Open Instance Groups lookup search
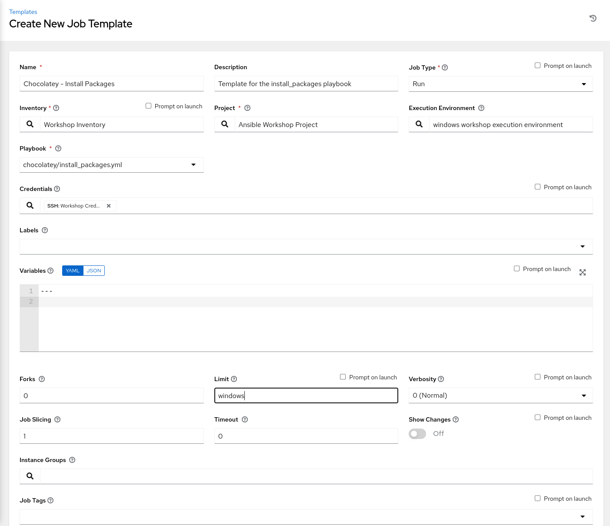The image size is (610, 526). (30, 476)
